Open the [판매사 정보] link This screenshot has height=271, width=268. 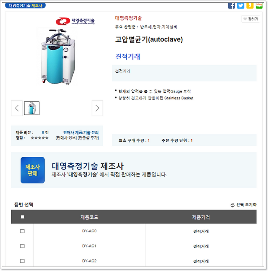point(66,138)
